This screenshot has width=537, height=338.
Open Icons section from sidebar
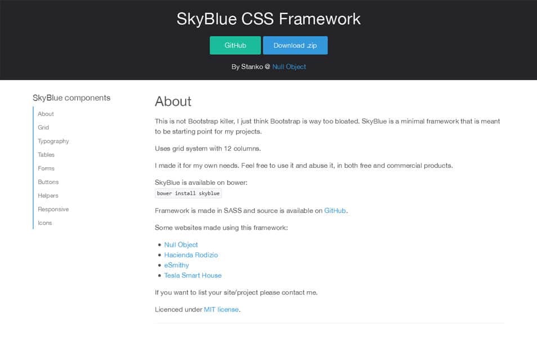click(x=45, y=223)
